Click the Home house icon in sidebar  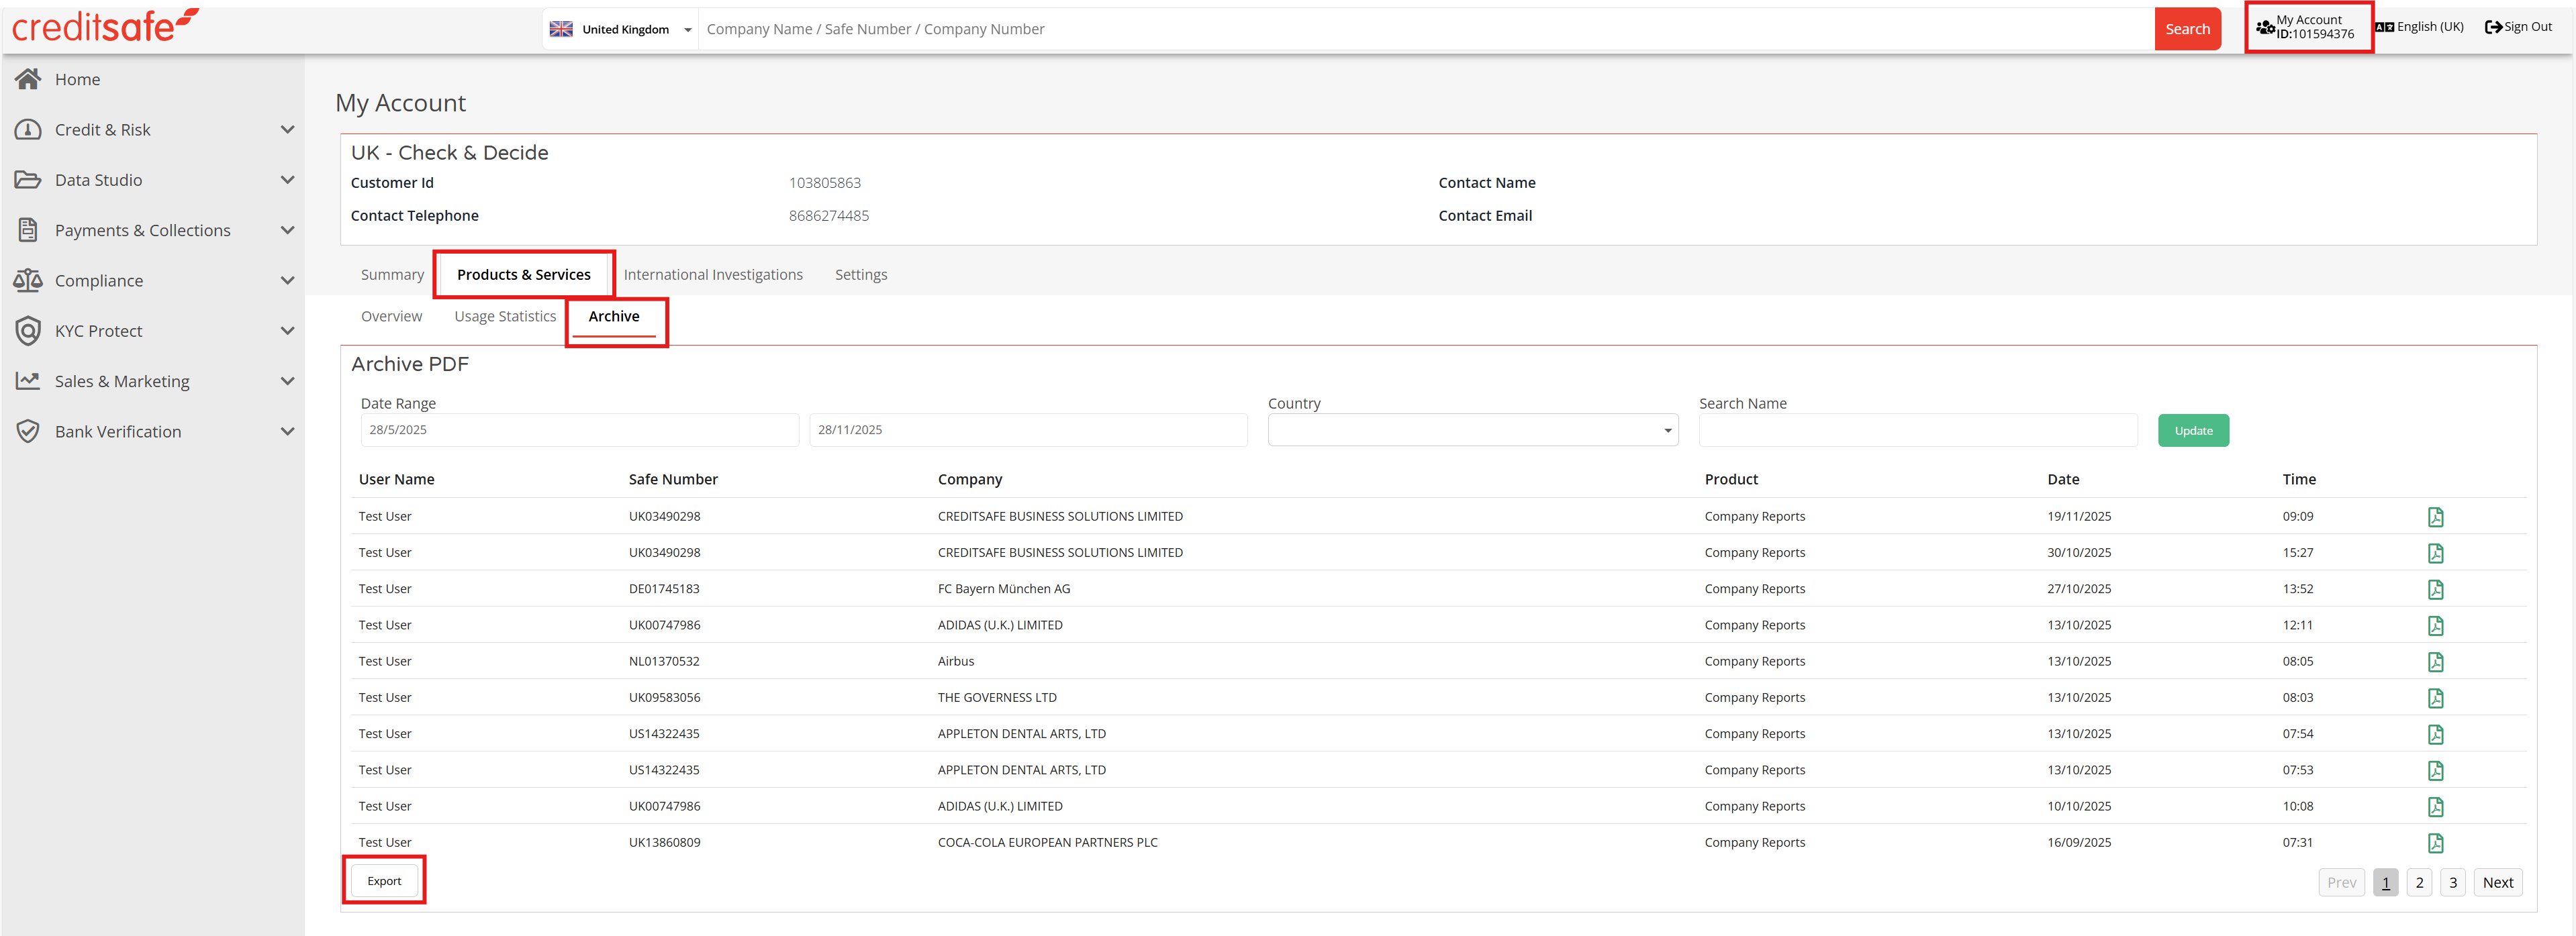click(28, 79)
